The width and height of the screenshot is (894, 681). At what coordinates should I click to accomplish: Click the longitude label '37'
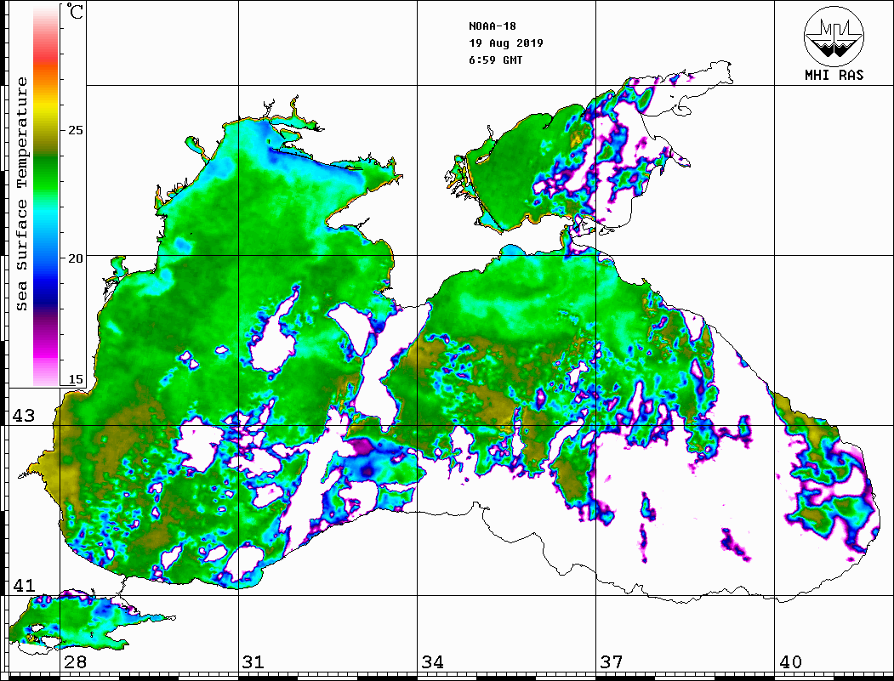(x=612, y=661)
